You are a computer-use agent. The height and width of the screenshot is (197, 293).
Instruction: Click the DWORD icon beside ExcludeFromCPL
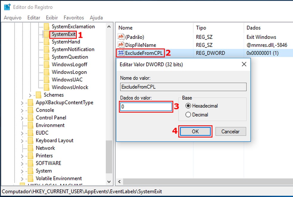tap(121, 53)
